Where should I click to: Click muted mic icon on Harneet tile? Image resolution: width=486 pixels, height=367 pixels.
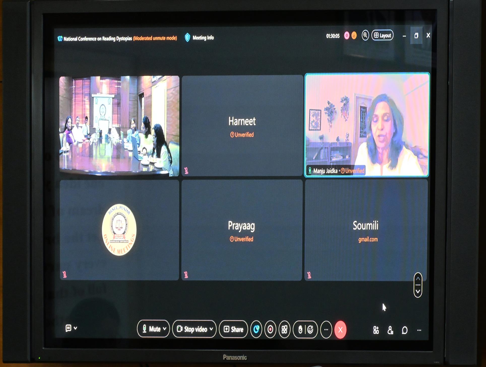click(186, 171)
